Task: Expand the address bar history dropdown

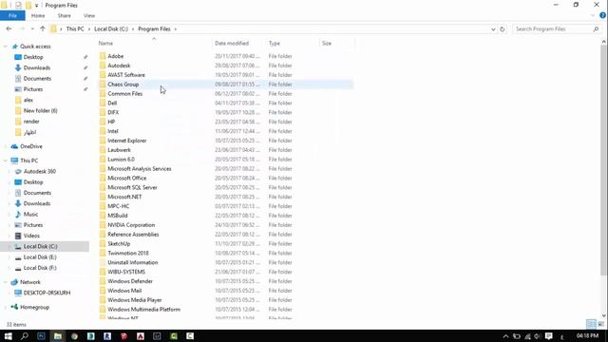Action: pos(493,29)
